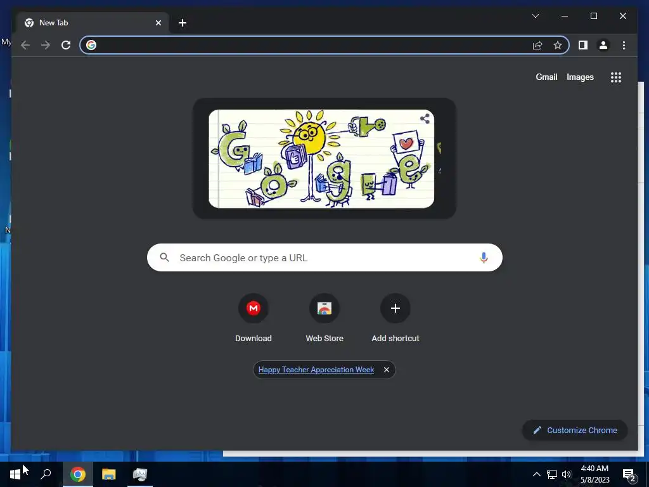The width and height of the screenshot is (649, 487).
Task: Open Google Images link
Action: [x=580, y=77]
